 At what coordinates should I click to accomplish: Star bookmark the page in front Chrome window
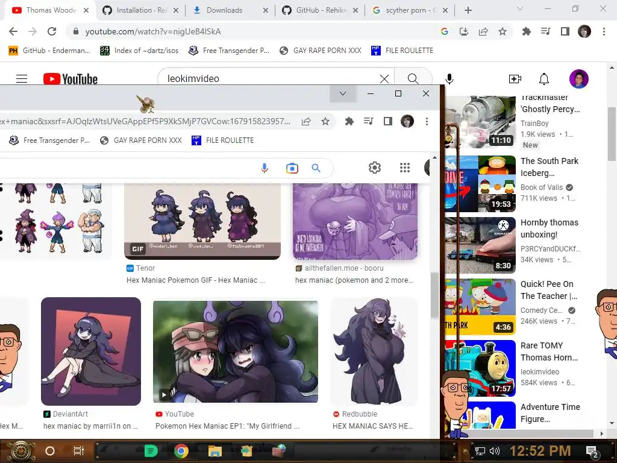[x=325, y=121]
